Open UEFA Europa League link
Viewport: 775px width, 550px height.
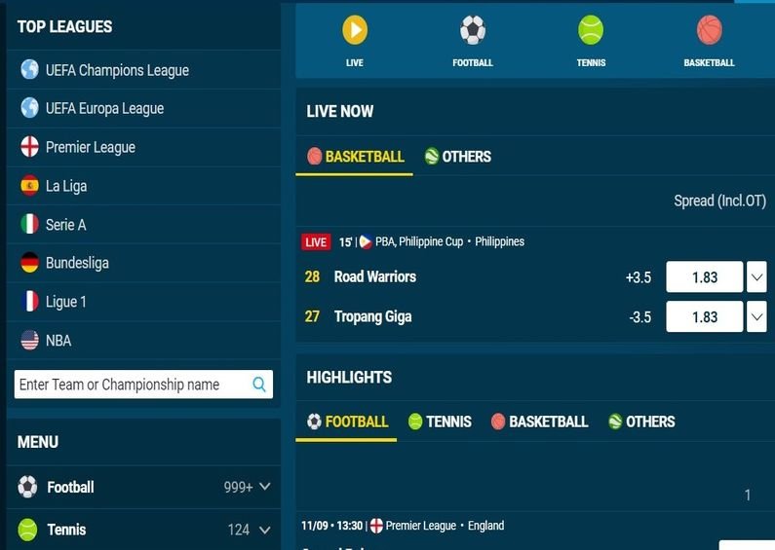point(104,108)
